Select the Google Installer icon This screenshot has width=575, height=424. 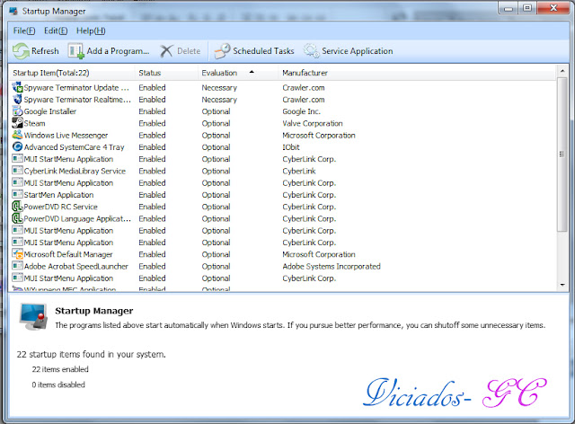point(17,111)
